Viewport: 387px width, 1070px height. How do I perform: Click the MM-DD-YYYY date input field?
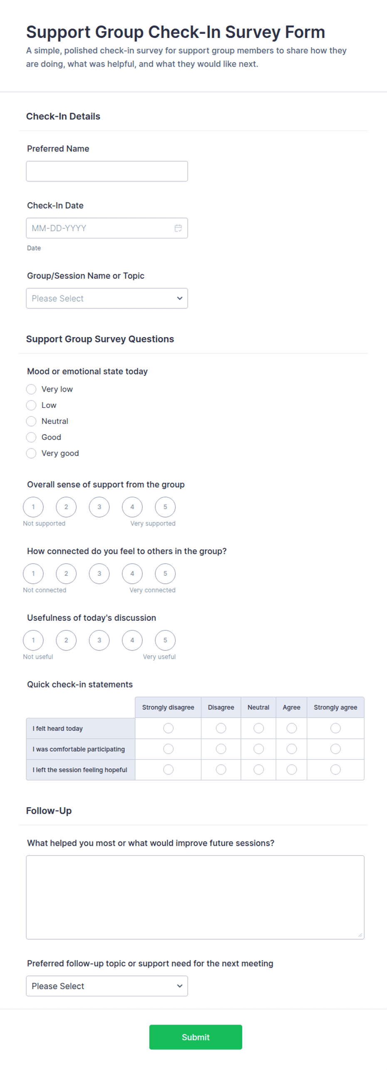[x=107, y=228]
